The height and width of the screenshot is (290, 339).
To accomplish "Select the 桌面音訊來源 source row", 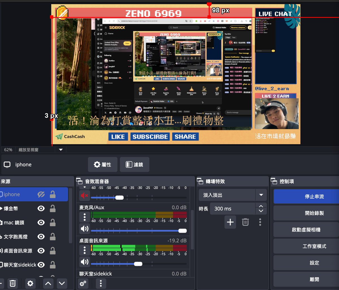I will pyautogui.click(x=34, y=251).
